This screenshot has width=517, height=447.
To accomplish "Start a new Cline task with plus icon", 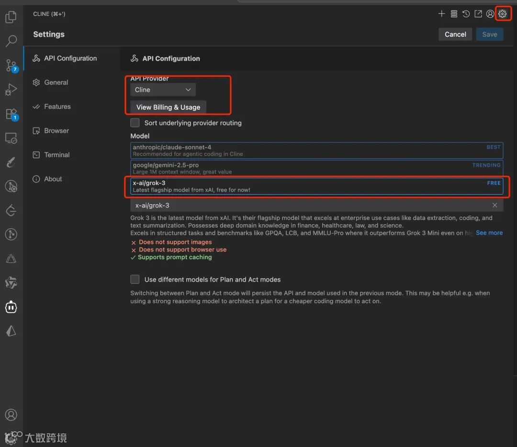I will [x=441, y=13].
